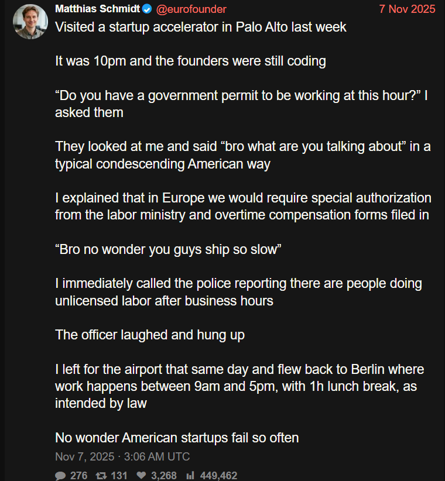This screenshot has width=445, height=481.
Task: Click 'Bro no wonder you guys ship so slow'
Action: pos(169,249)
